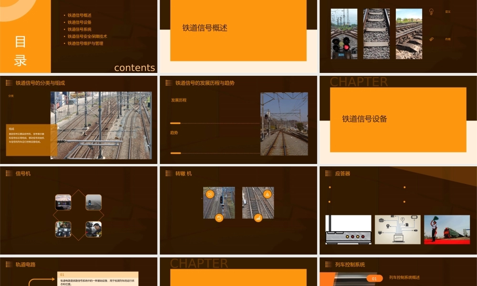Click the orange 01 badge in 列车控制系统 slide
The image size is (477, 286).
(x=374, y=278)
